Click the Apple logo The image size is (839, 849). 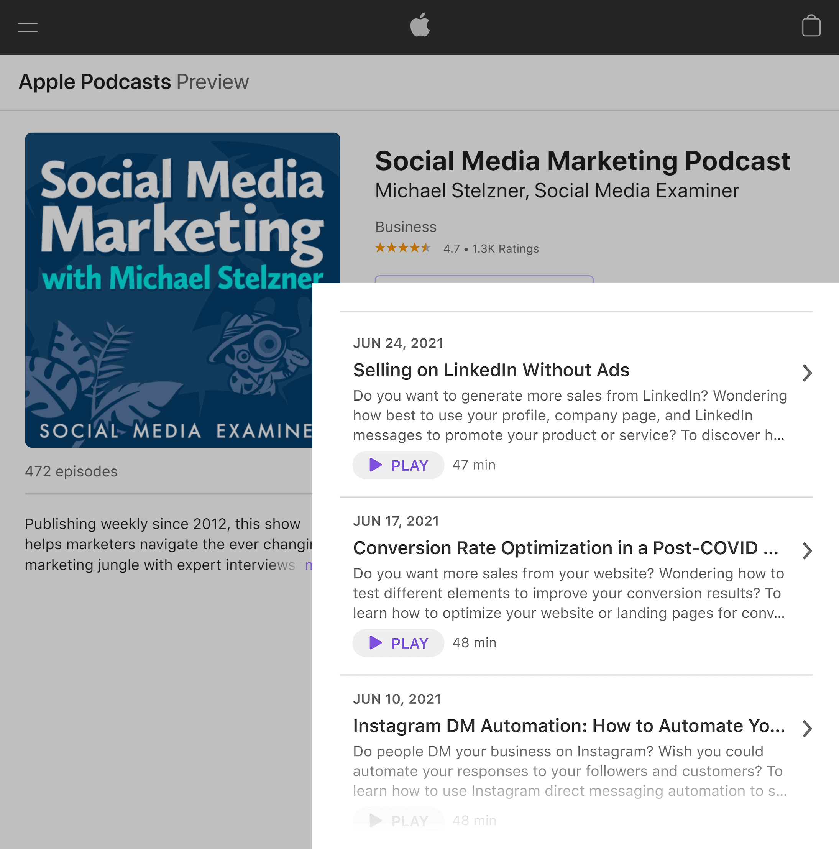(420, 25)
